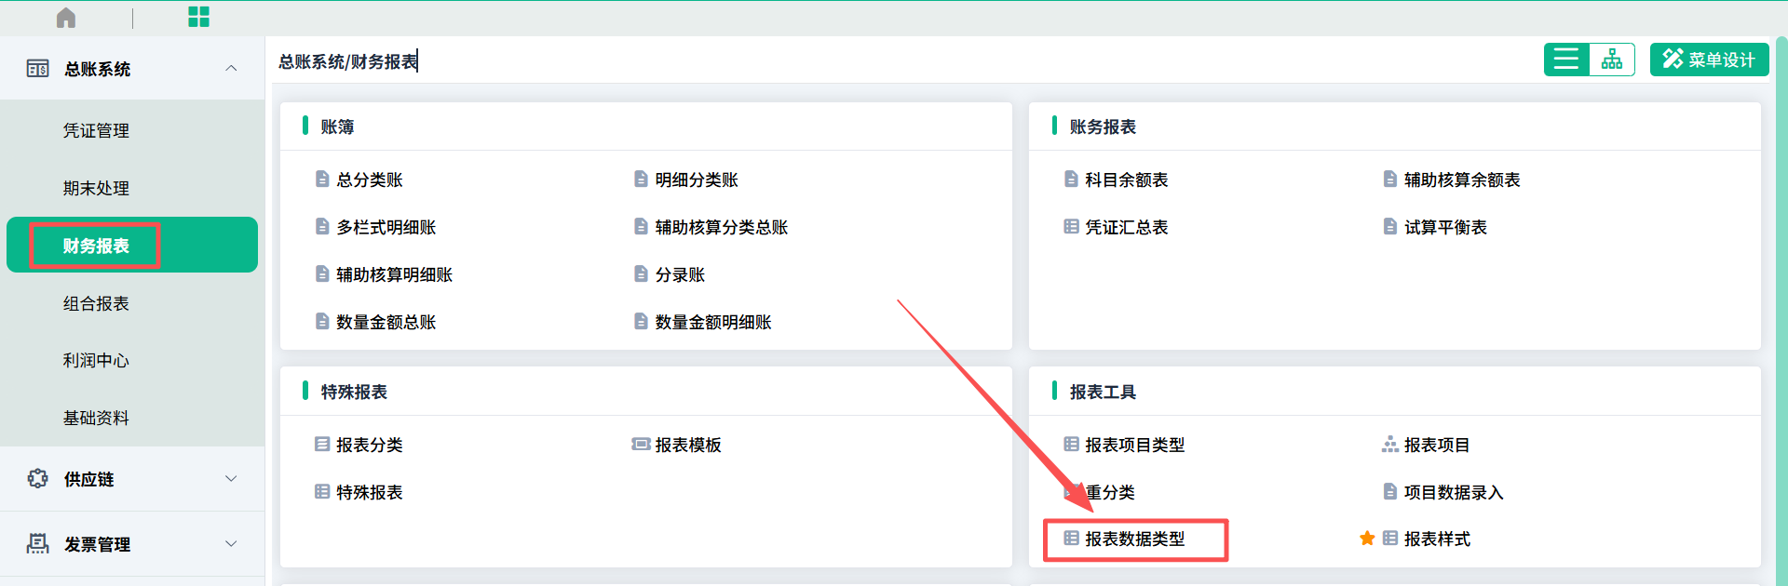Switch to list view layout icon
Image resolution: width=1788 pixels, height=586 pixels.
[x=1566, y=60]
